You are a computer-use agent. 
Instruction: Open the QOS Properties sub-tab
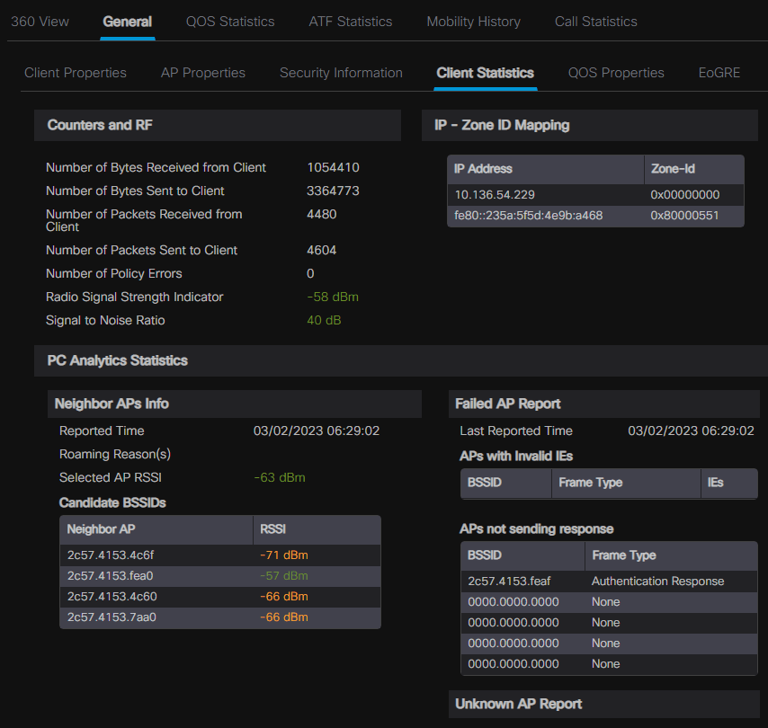(x=616, y=73)
